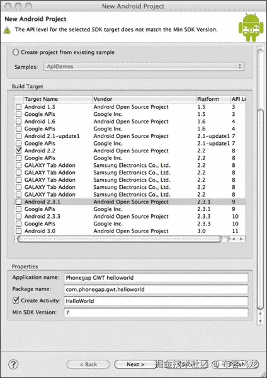Click API level '10' in the Android 2.3.3 row

235,216
